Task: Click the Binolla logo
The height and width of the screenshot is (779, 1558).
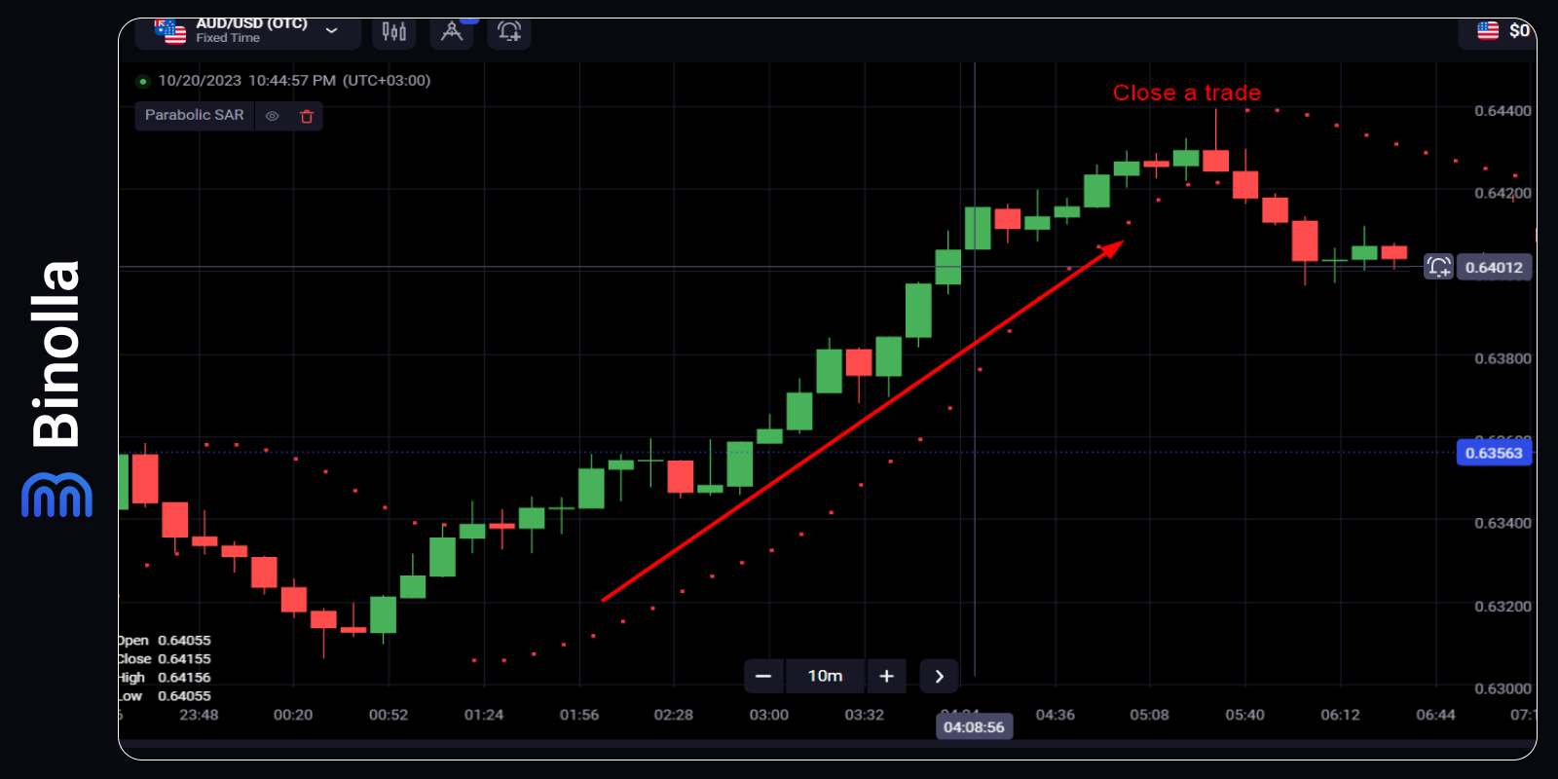Action: 56,388
